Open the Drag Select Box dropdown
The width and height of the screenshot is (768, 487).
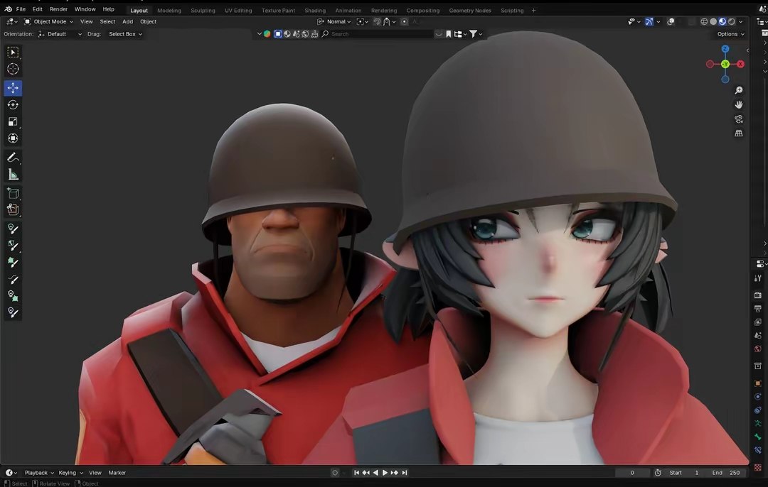pos(125,34)
